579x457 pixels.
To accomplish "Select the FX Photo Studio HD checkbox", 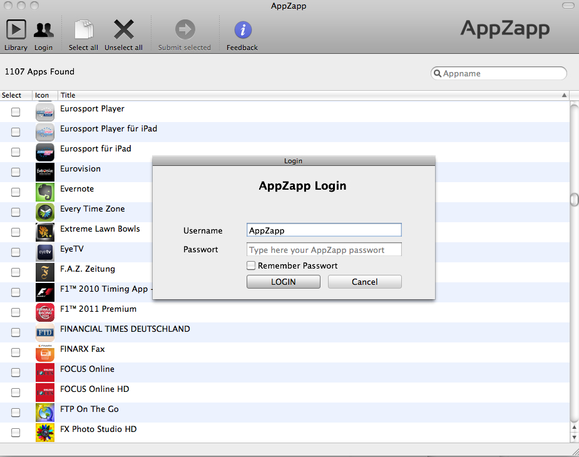I will [16, 432].
